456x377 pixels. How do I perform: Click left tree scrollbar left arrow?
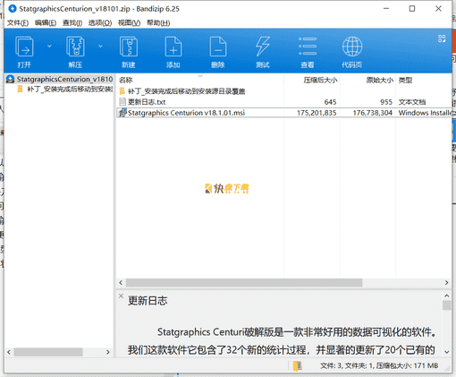(x=9, y=352)
